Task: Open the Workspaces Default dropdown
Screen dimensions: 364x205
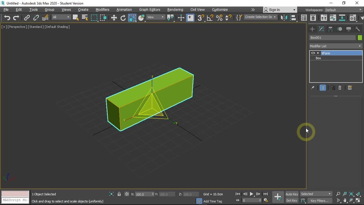Action: click(x=344, y=10)
